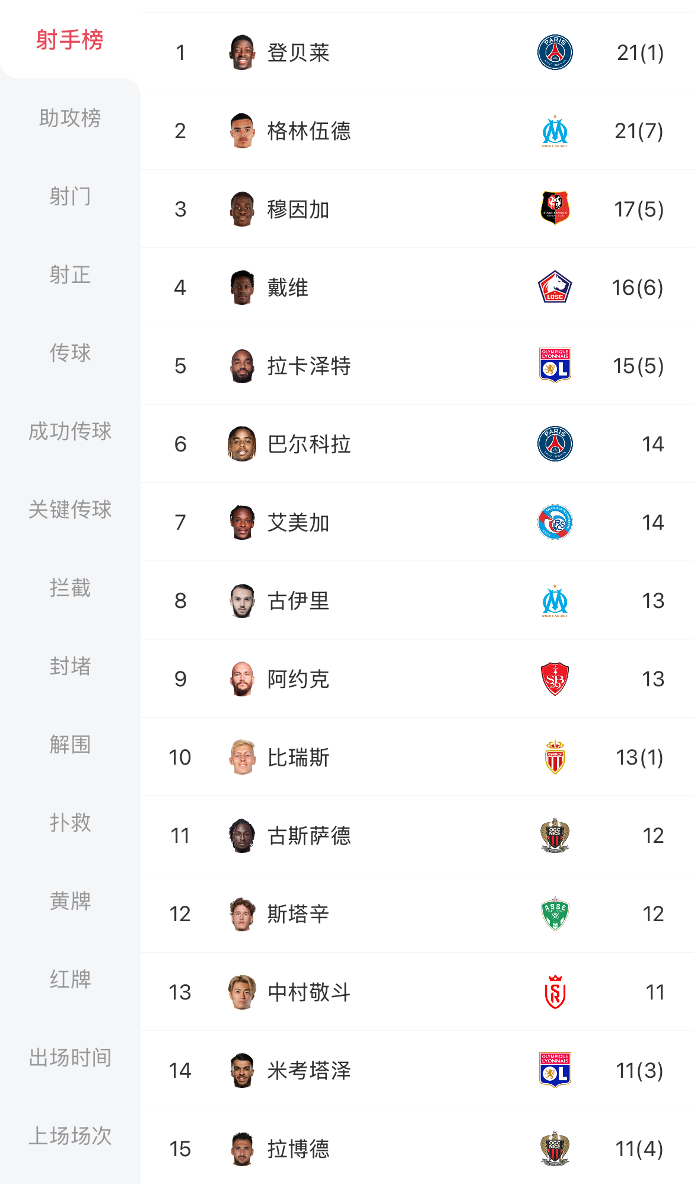
Task: Click Marseille club logo beside 格林伍德
Action: point(555,131)
